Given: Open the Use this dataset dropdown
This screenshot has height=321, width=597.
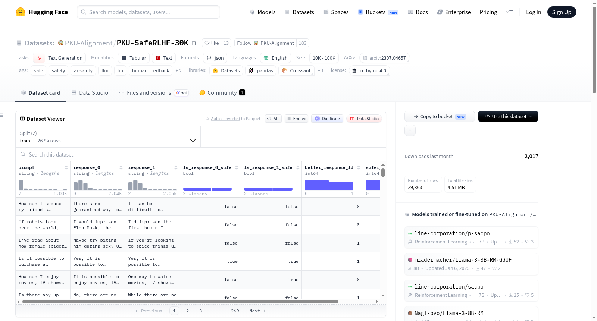Looking at the screenshot, I should [508, 116].
